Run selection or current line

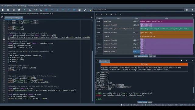coord(41,10)
